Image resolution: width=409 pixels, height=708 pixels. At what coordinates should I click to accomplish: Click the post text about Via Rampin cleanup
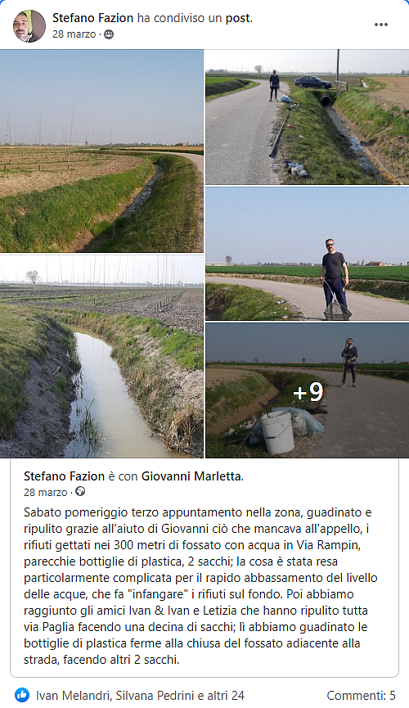pyautogui.click(x=201, y=586)
